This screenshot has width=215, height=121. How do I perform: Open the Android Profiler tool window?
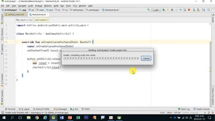[x=41, y=109]
